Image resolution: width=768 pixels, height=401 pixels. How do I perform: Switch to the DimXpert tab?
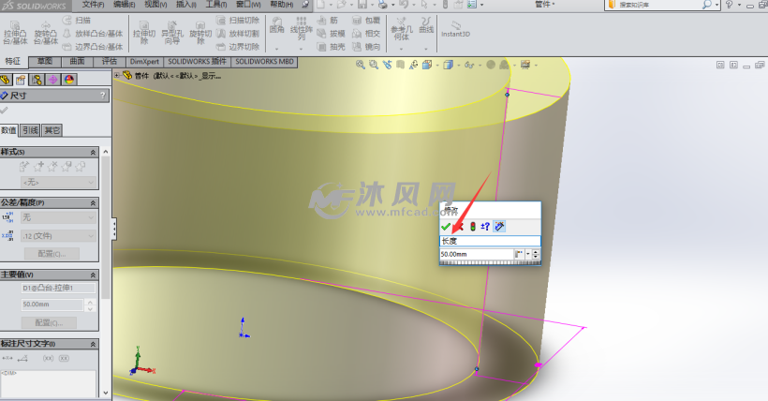coord(144,62)
